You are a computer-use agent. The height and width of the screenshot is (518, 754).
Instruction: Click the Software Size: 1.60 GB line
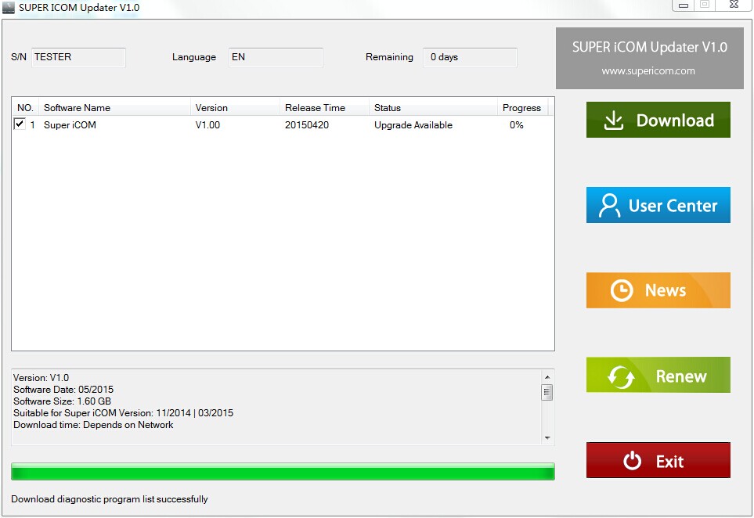[x=62, y=401]
